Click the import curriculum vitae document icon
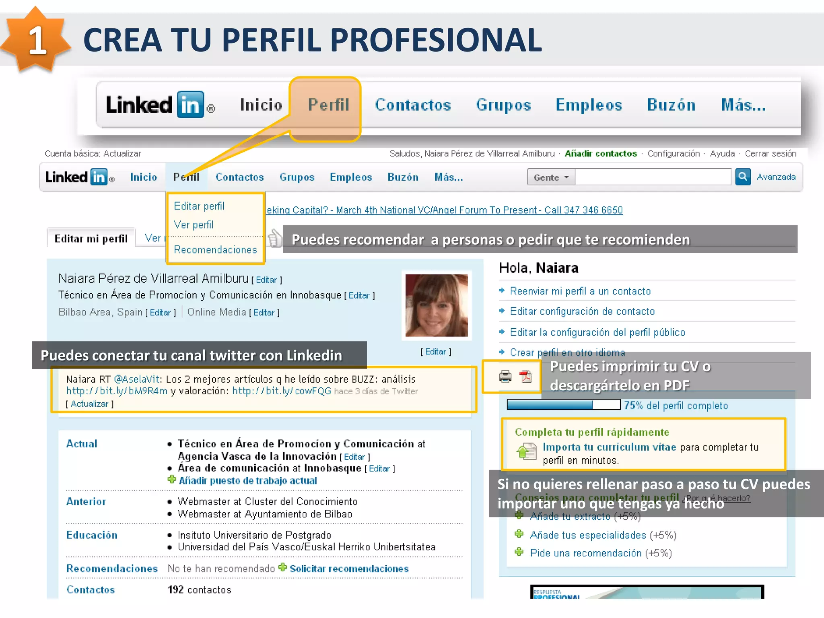The height and width of the screenshot is (618, 824). 527,451
